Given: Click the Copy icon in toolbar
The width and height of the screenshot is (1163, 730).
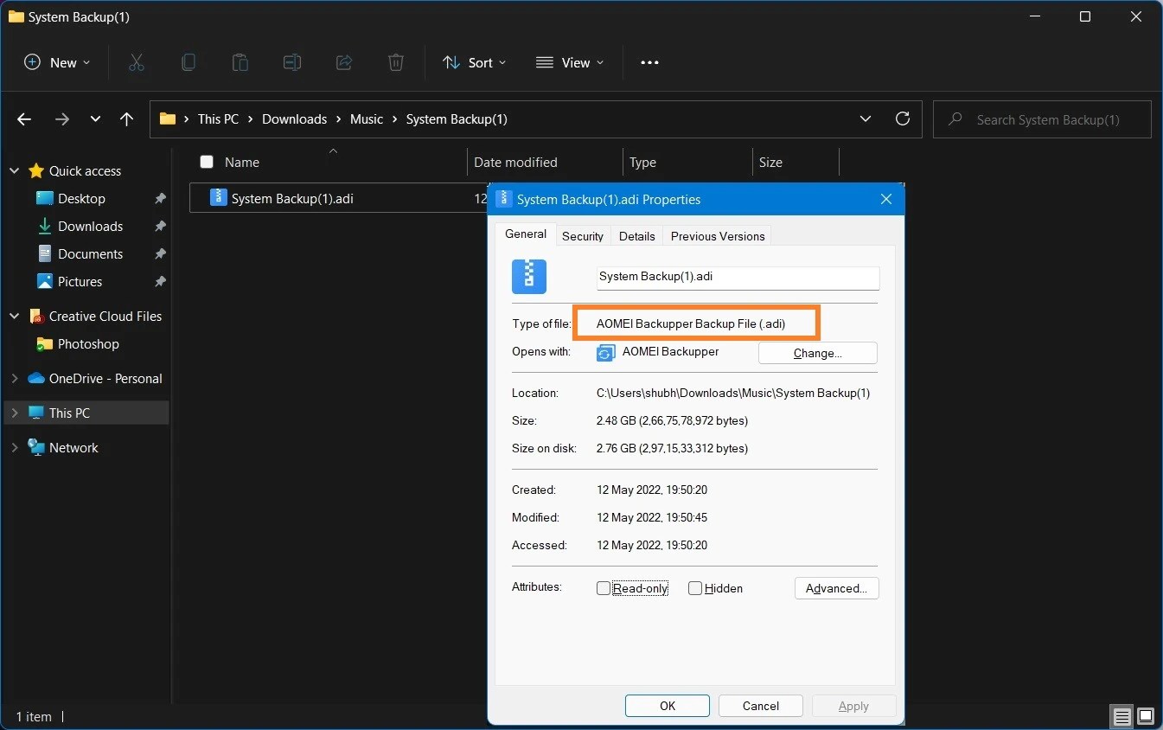Looking at the screenshot, I should [188, 62].
